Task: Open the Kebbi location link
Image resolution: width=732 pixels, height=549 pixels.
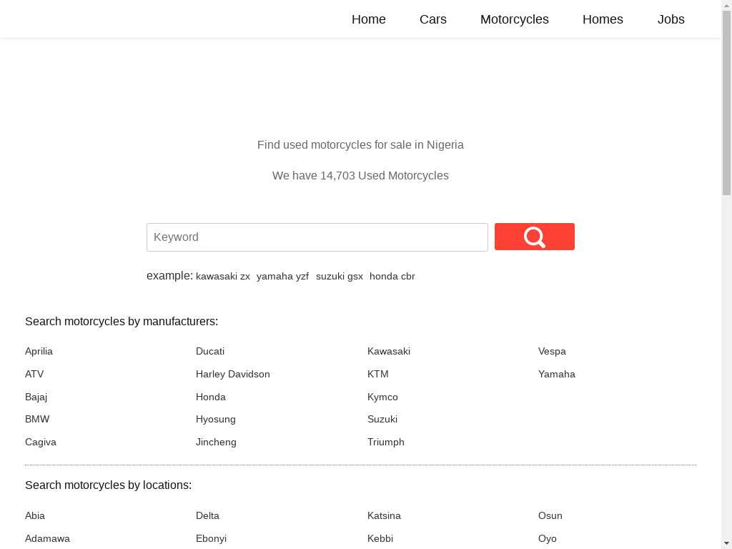Action: coord(380,539)
